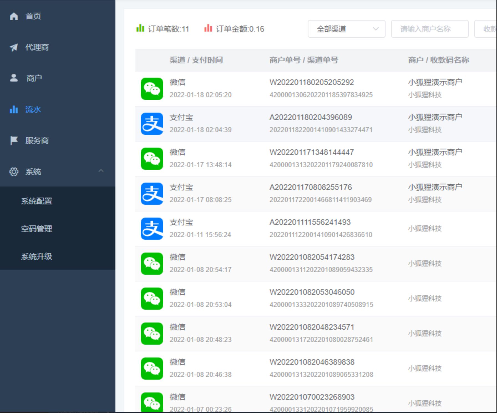The width and height of the screenshot is (497, 413).
Task: Click payment time 2022-01-08 20:54:17
Action: 201,270
